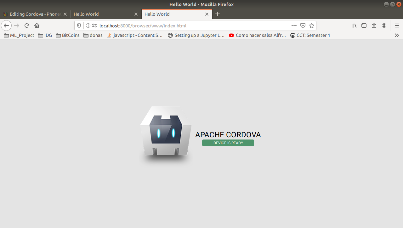Reload the current page
The height and width of the screenshot is (228, 403).
[27, 26]
